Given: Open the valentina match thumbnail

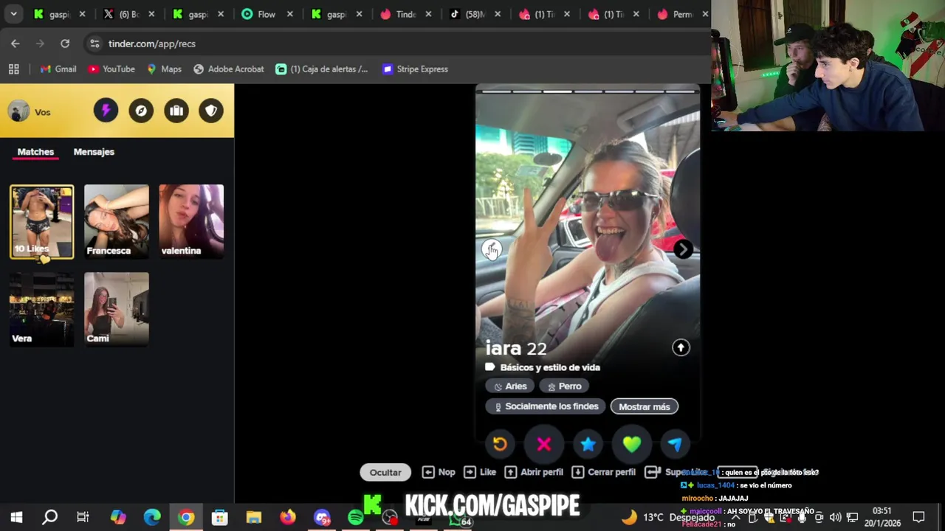Looking at the screenshot, I should point(191,221).
